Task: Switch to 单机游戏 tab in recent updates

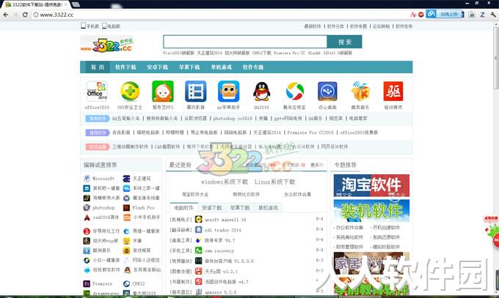Action: pyautogui.click(x=268, y=208)
